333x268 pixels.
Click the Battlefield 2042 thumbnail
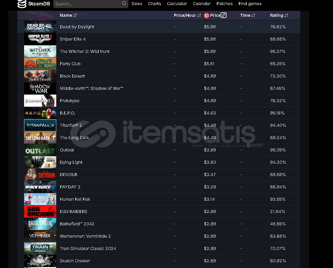click(40, 224)
